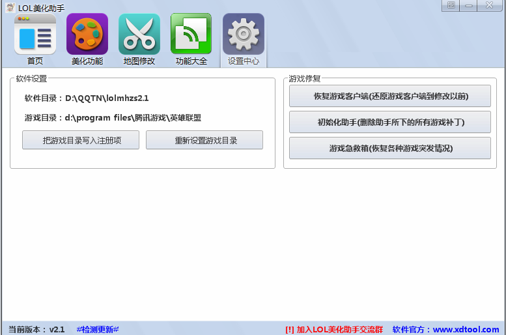
Task: Click the LOL美化助手 title bar app icon
Action: click(x=10, y=8)
